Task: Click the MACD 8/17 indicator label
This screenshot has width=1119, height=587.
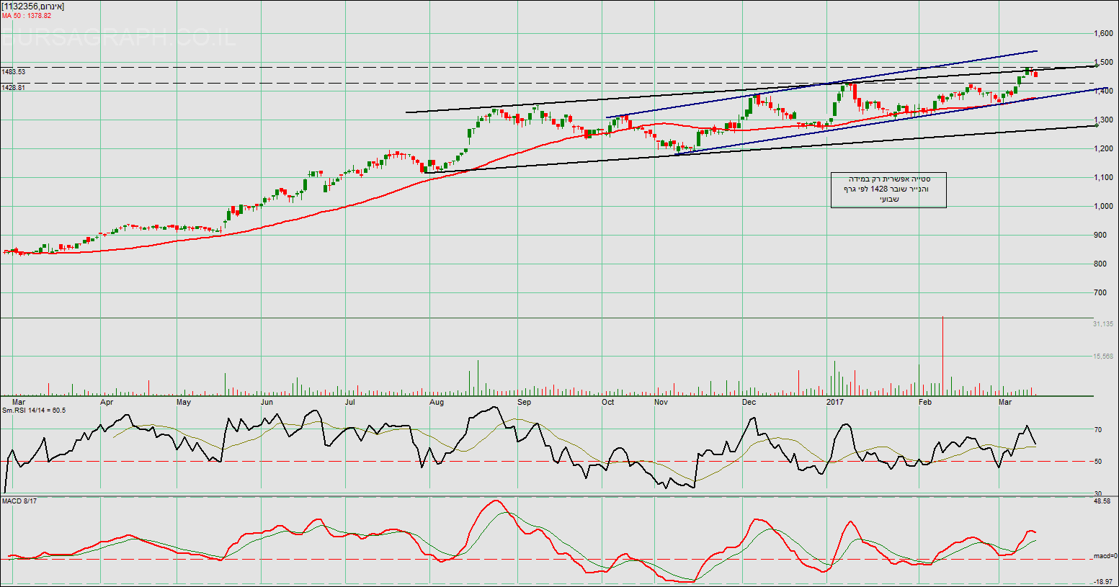Action: tap(19, 501)
